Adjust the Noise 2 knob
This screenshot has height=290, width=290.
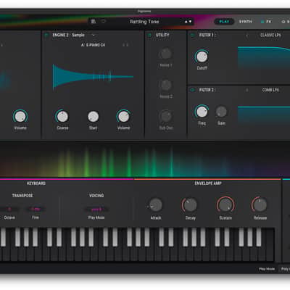point(166,85)
